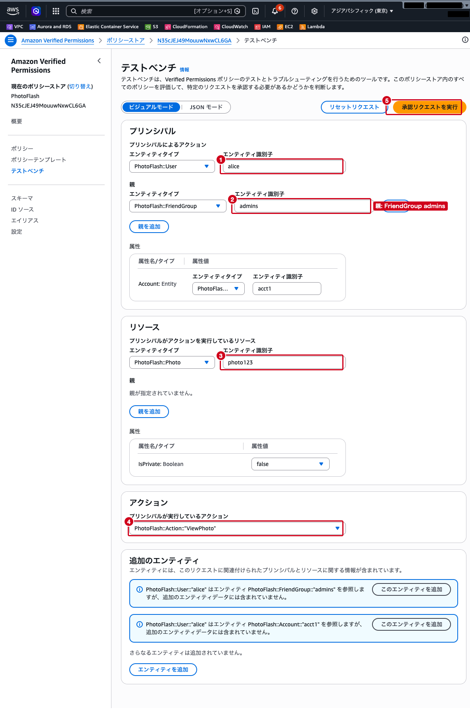Screen dimensions: 470x722
Task: Go to ポリシーテンプレート in the sidebar
Action: click(38, 160)
